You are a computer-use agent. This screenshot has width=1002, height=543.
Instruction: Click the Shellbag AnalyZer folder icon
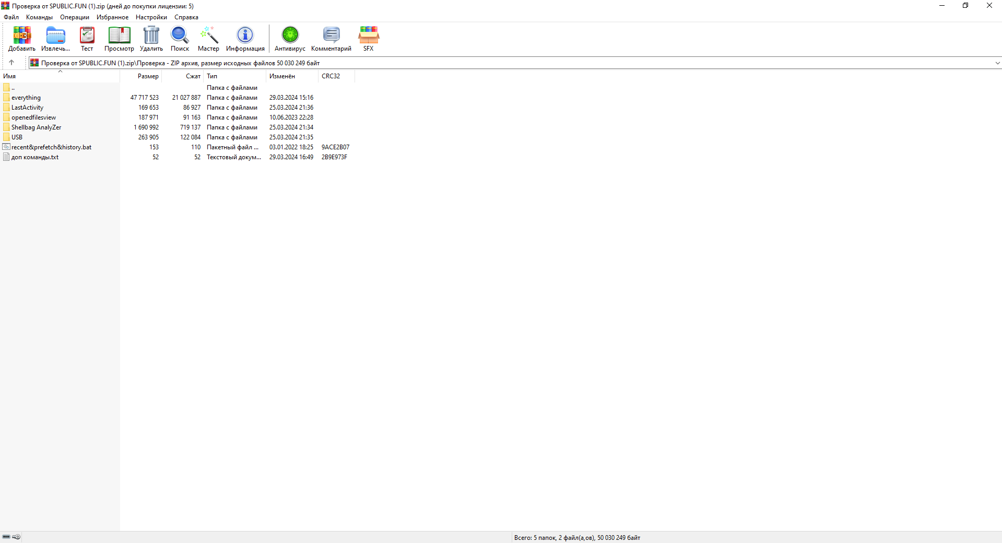click(x=6, y=127)
